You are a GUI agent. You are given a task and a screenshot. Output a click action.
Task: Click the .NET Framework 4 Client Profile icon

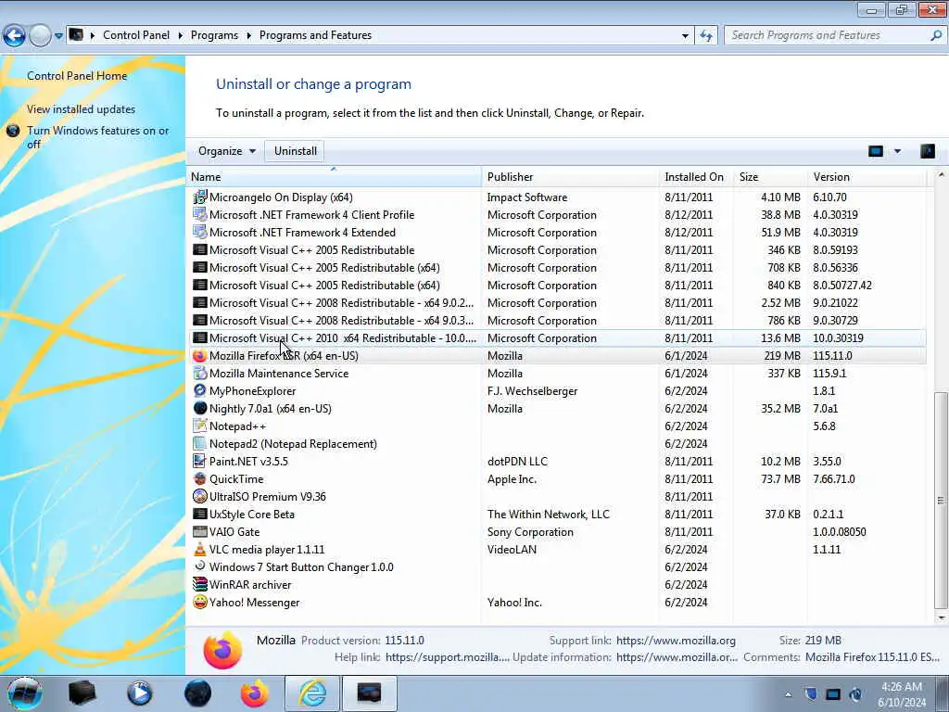(x=200, y=215)
